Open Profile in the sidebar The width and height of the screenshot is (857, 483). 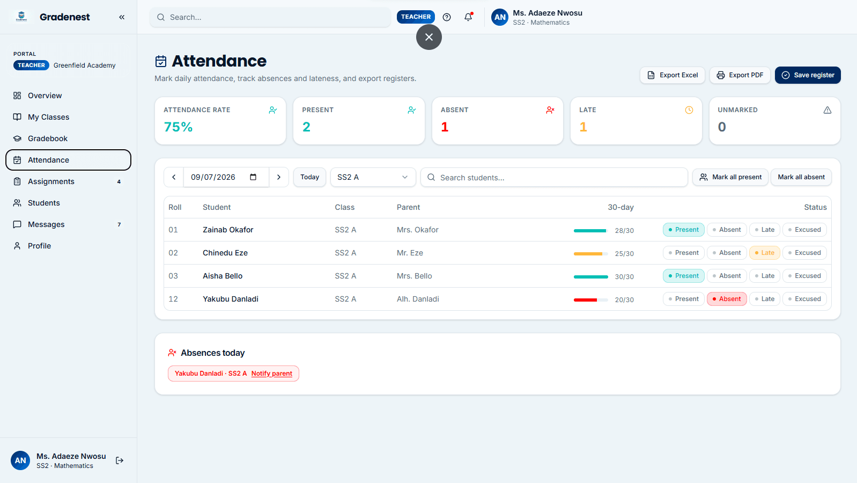tap(68, 246)
